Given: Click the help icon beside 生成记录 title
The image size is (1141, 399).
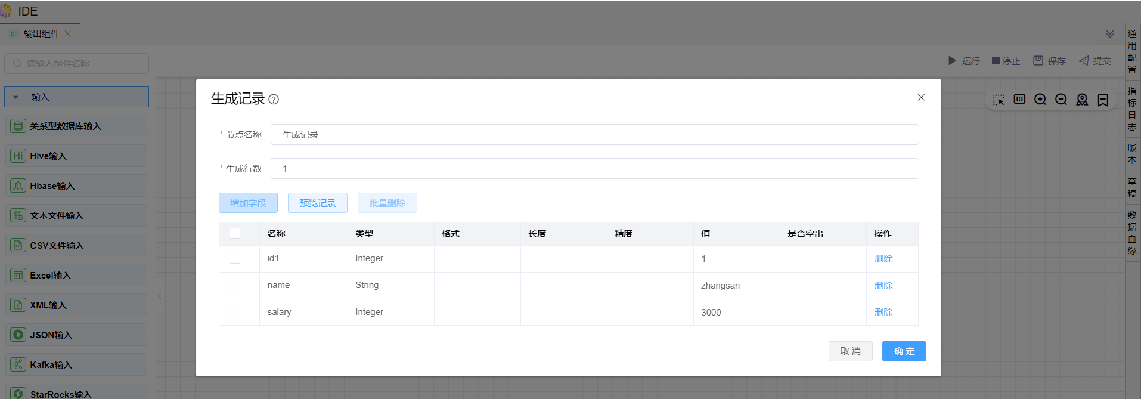Looking at the screenshot, I should point(274,100).
